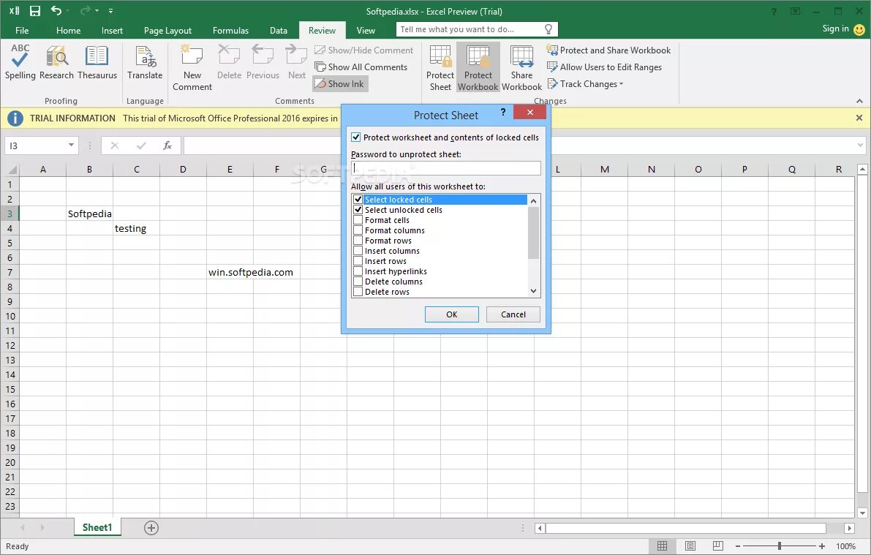The width and height of the screenshot is (871, 555).
Task: Expand the formula bar
Action: pyautogui.click(x=860, y=146)
